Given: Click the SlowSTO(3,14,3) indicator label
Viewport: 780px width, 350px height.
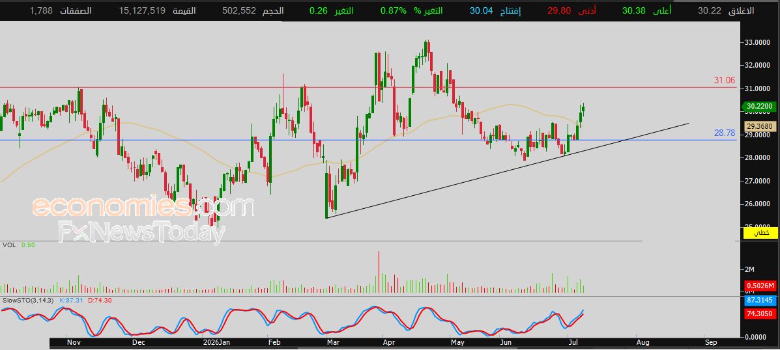Looking at the screenshot, I should (x=29, y=301).
